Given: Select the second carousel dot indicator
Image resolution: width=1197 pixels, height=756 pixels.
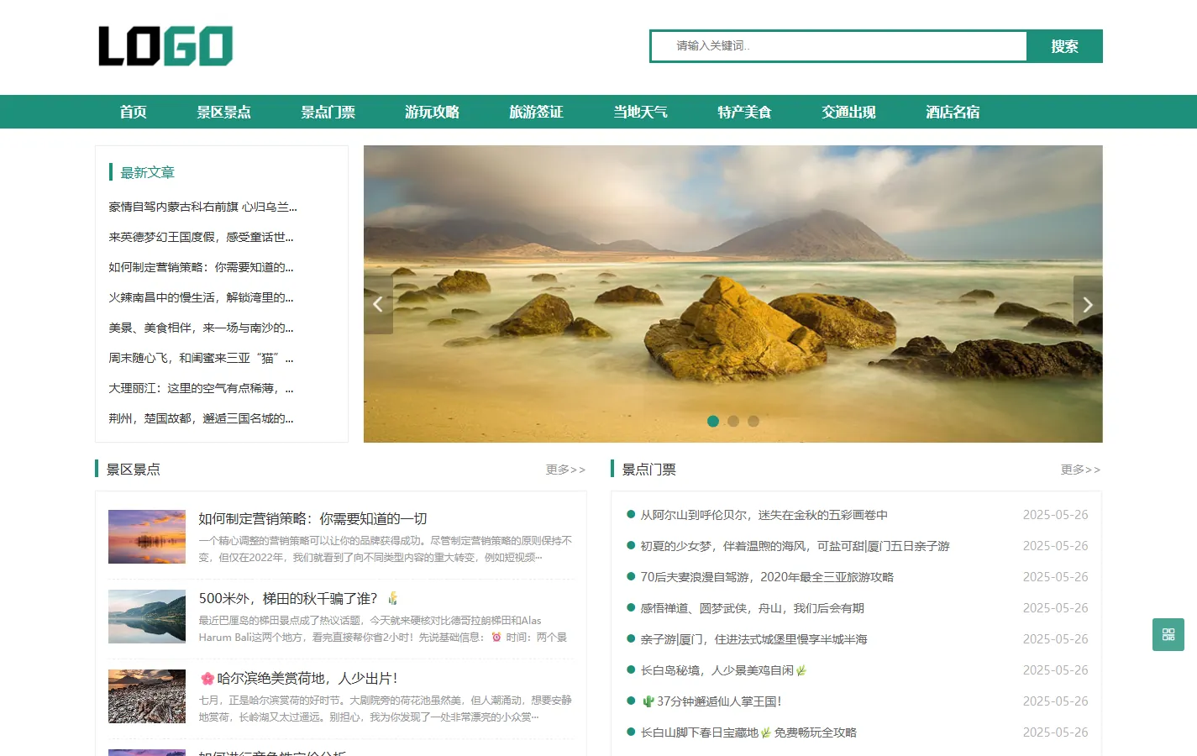Looking at the screenshot, I should tap(733, 421).
